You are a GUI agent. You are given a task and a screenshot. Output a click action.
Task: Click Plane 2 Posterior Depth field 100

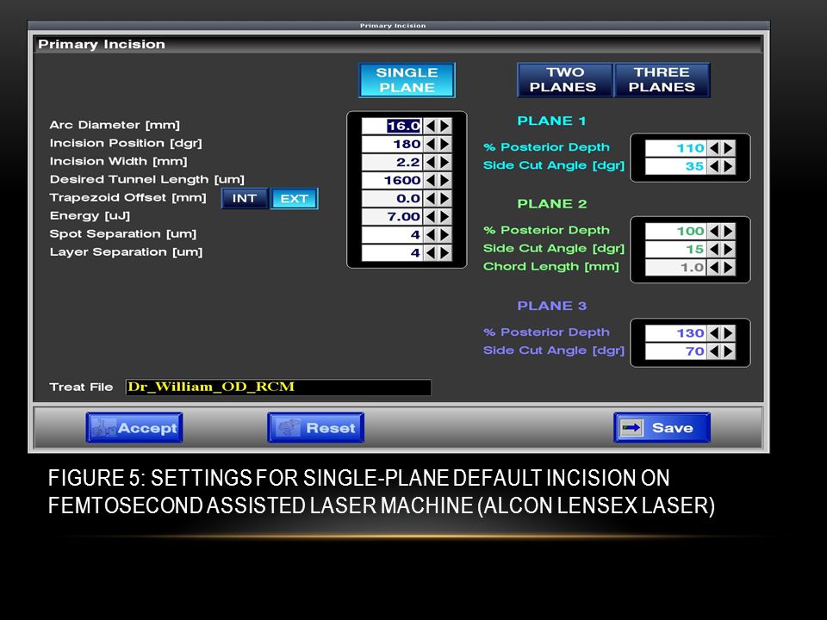point(676,231)
